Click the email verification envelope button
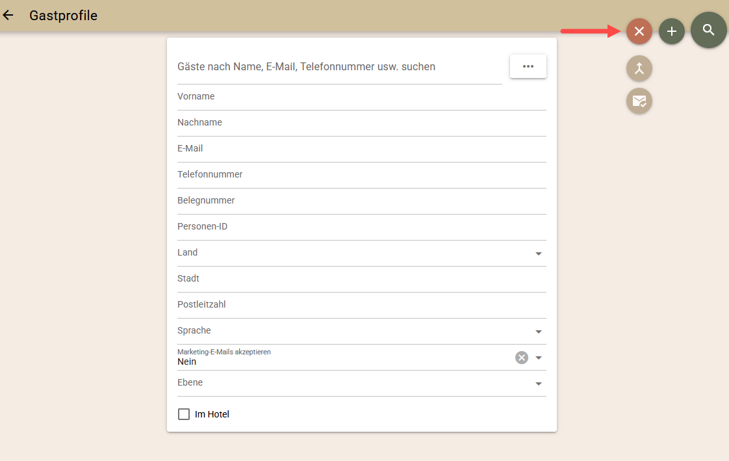 pos(639,101)
